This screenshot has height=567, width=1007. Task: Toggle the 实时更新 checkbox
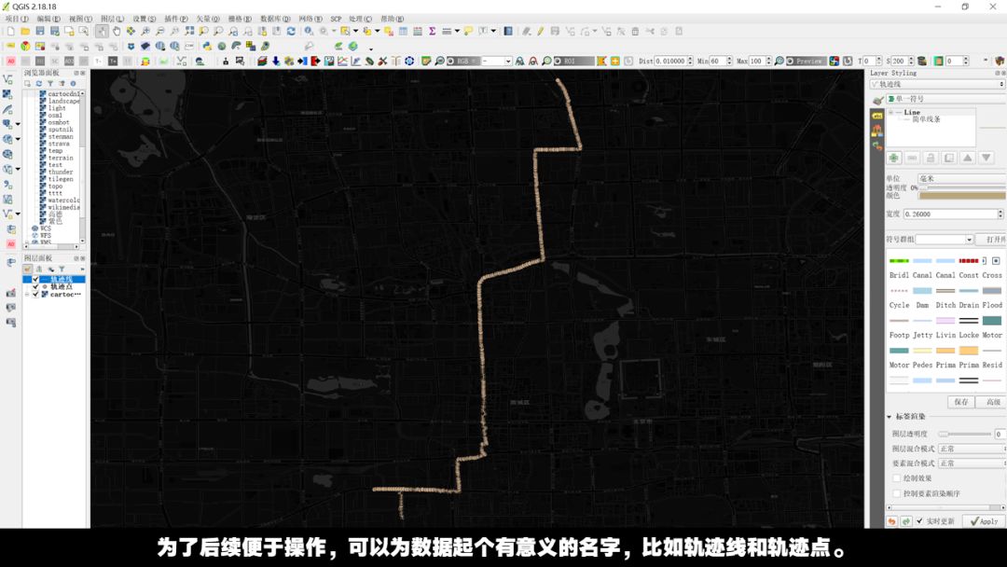tap(919, 521)
